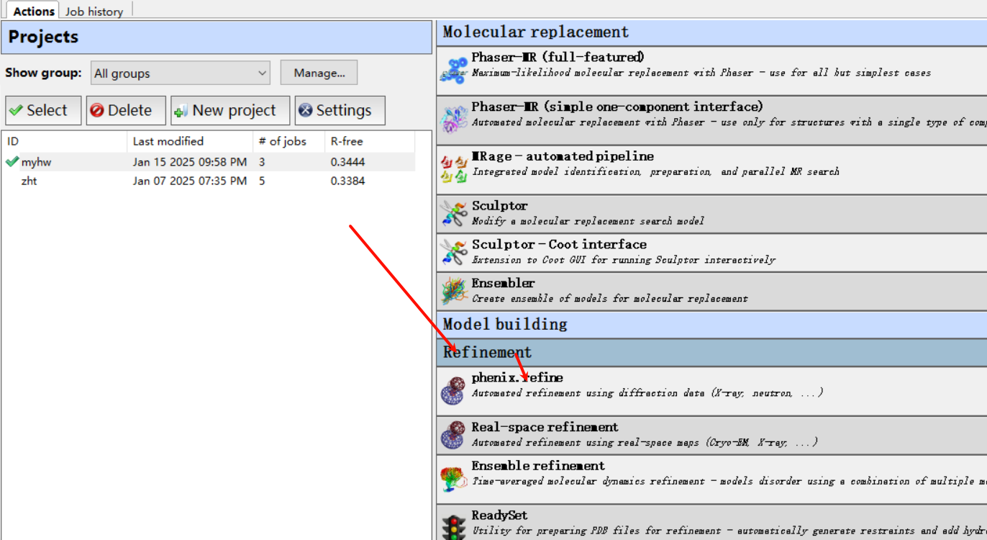Launch Ensemble refinement

pyautogui.click(x=711, y=479)
